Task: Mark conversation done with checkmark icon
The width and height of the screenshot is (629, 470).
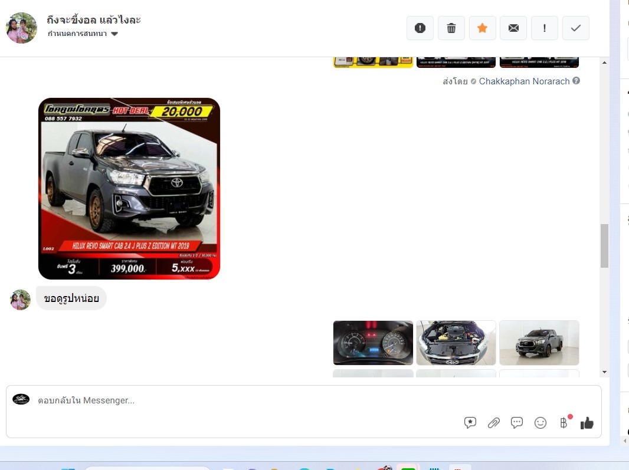Action: tap(576, 28)
